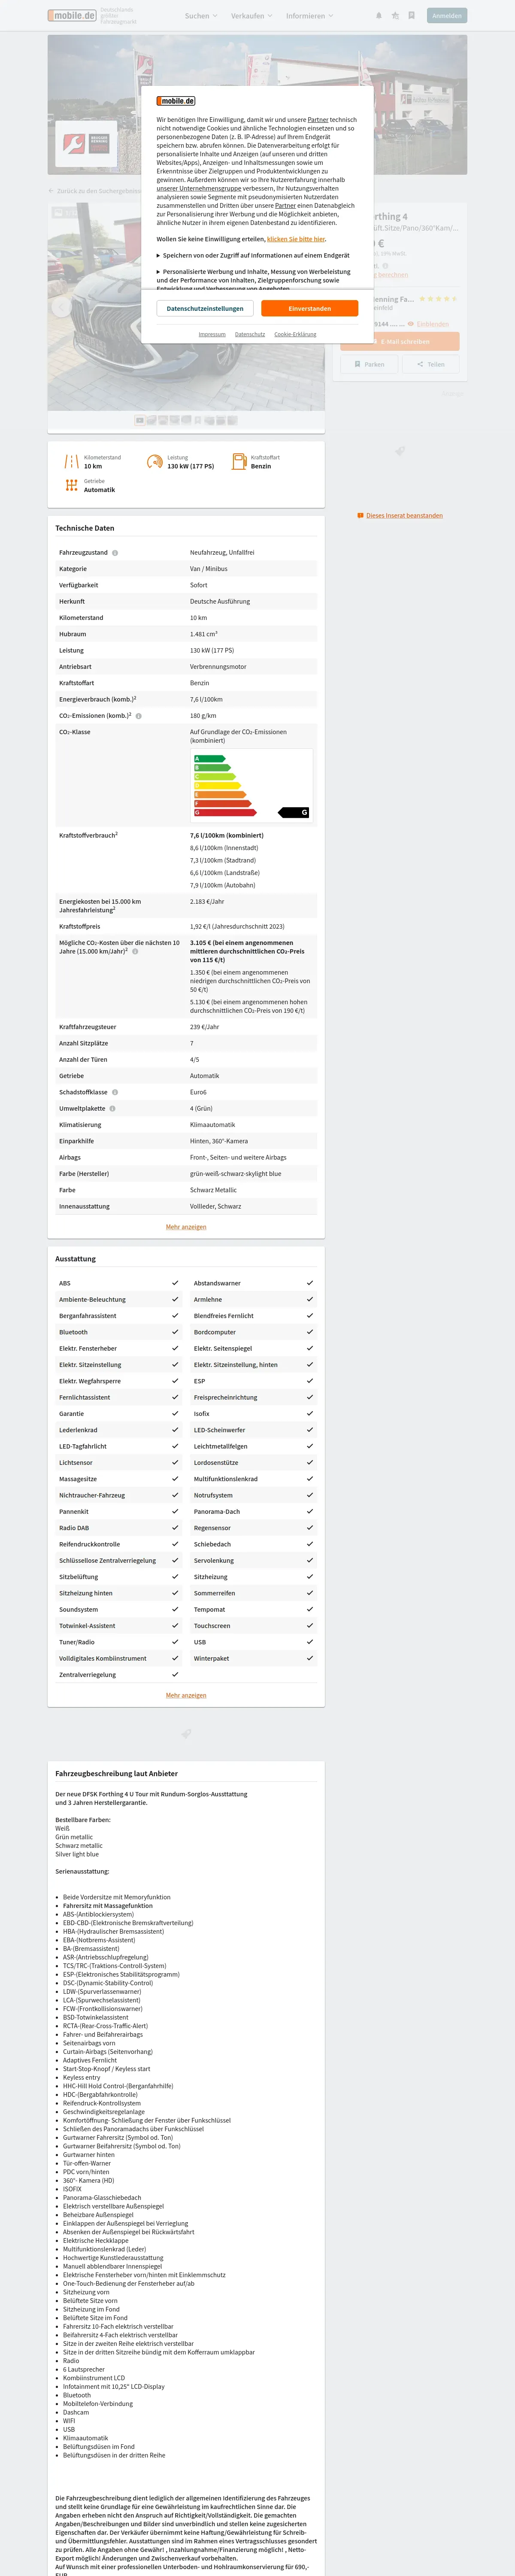
Task: Open the Suchen dropdown menu
Action: tap(200, 16)
